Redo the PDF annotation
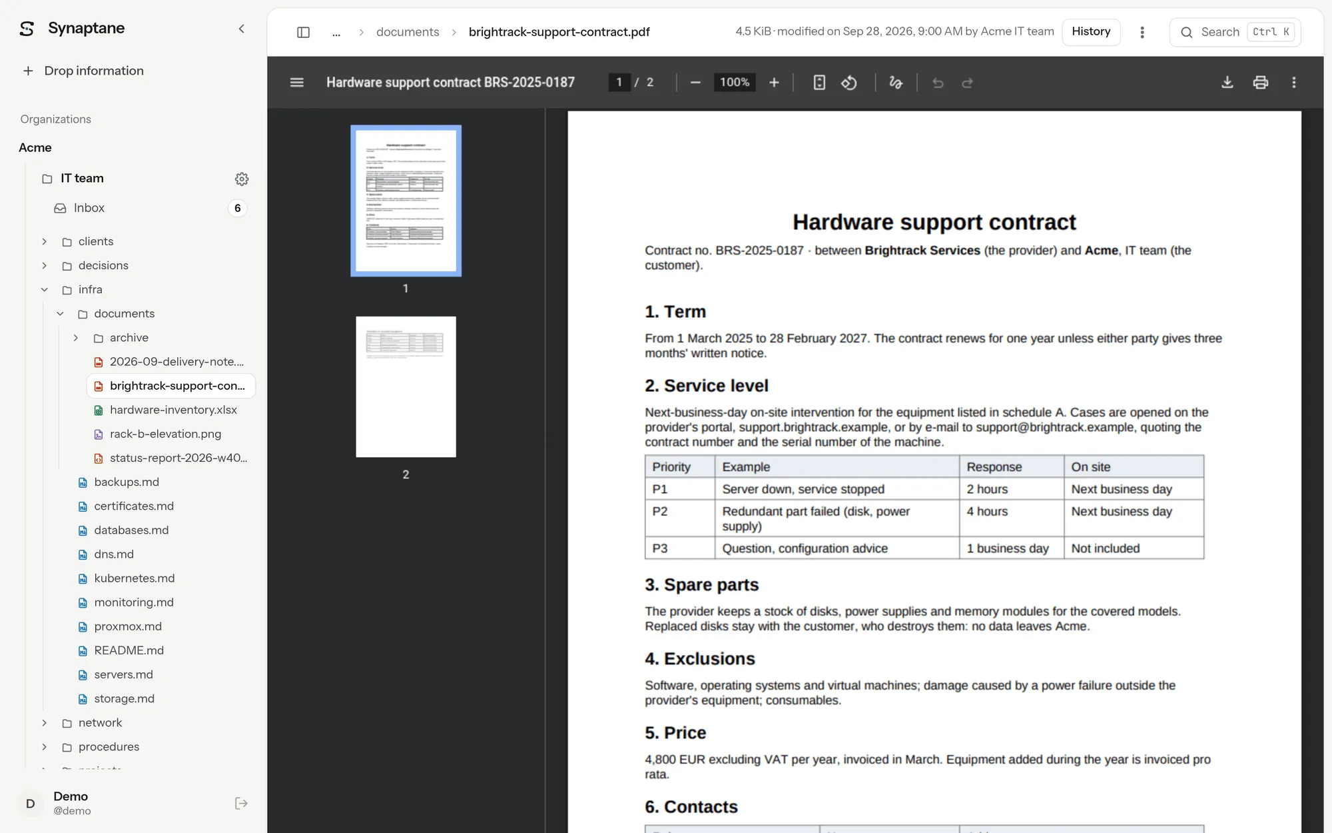The height and width of the screenshot is (833, 1332). pyautogui.click(x=968, y=83)
